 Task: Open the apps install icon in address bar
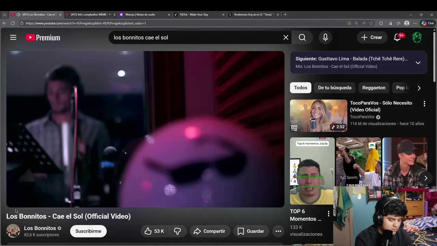click(x=349, y=23)
